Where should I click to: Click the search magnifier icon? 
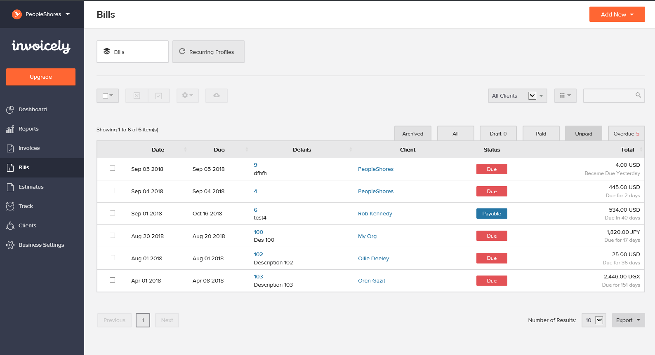click(638, 95)
